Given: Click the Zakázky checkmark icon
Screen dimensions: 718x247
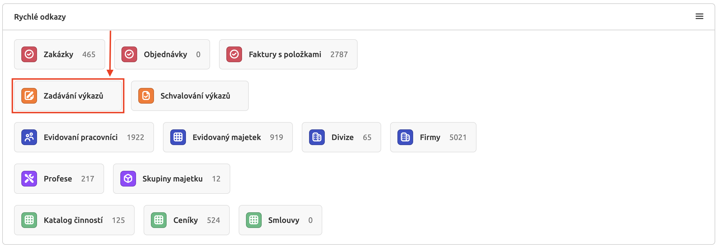Looking at the screenshot, I should click(29, 54).
